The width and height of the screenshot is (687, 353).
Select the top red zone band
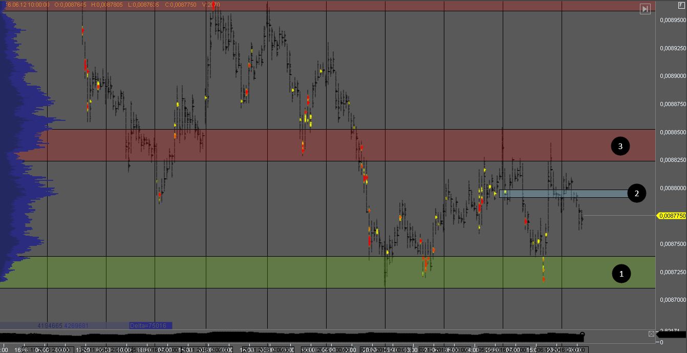(x=328, y=6)
